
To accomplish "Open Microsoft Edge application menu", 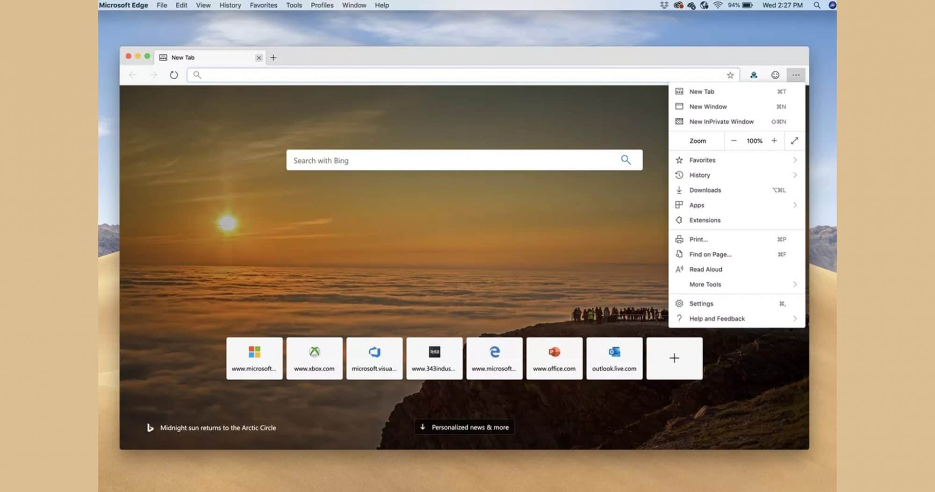I will (123, 5).
